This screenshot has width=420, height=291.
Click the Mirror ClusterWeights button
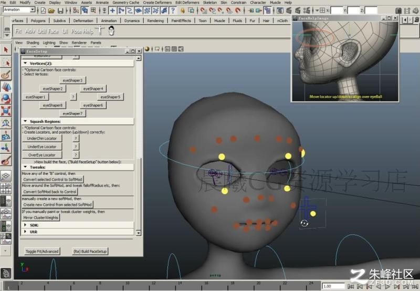click(x=41, y=217)
